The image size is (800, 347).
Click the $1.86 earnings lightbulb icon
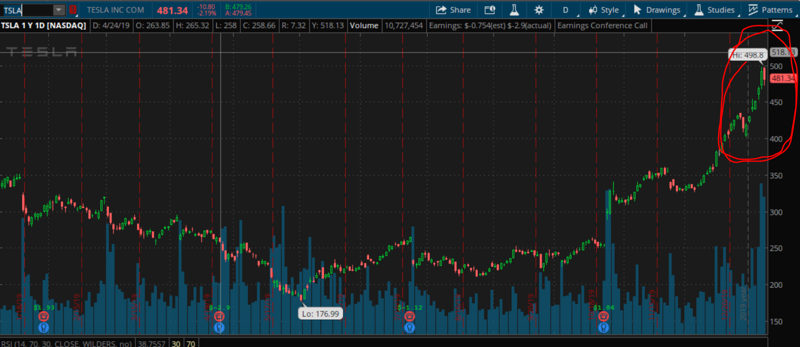point(604,327)
